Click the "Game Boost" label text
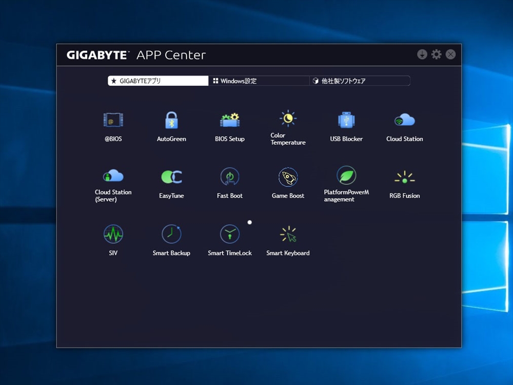 point(288,196)
